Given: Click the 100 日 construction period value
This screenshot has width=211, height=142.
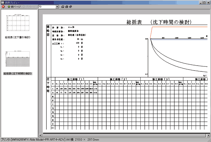Looking at the screenshot, I should pos(79,43).
